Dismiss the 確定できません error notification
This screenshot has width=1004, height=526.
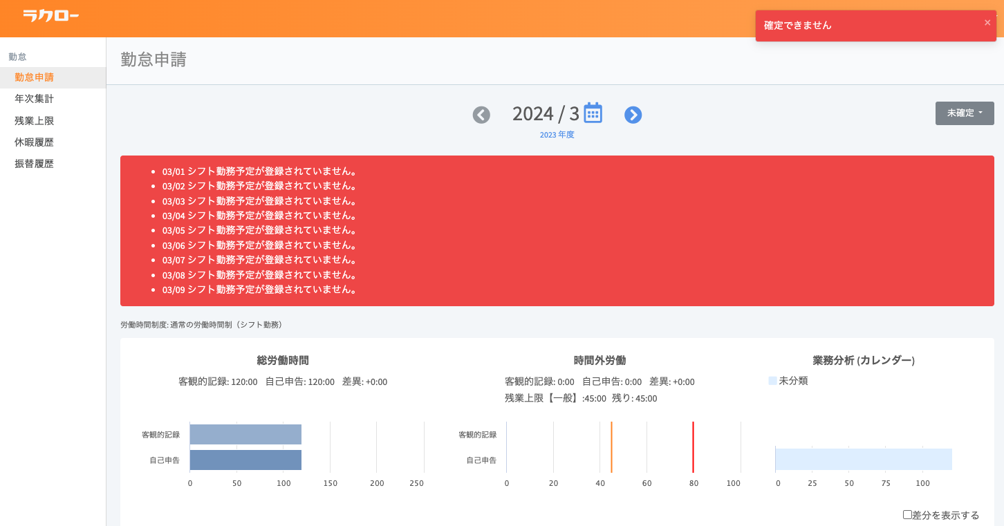987,22
